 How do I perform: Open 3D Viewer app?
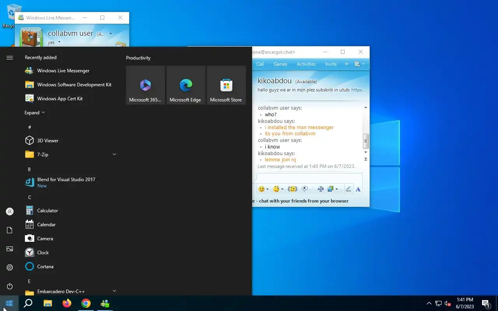(70, 141)
